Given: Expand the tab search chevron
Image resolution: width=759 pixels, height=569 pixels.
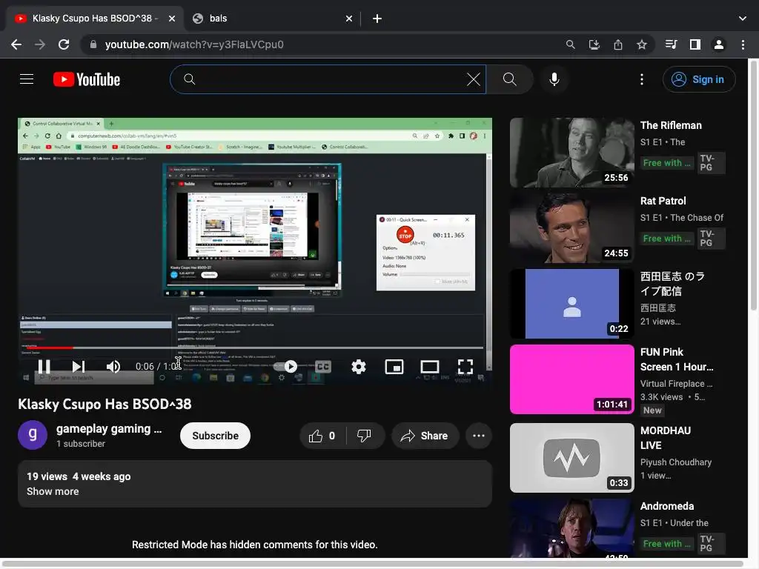Looking at the screenshot, I should pyautogui.click(x=743, y=19).
